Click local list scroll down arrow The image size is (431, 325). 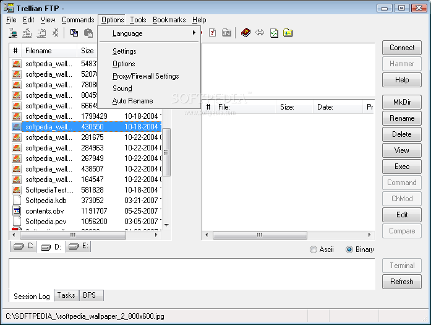[x=166, y=225]
